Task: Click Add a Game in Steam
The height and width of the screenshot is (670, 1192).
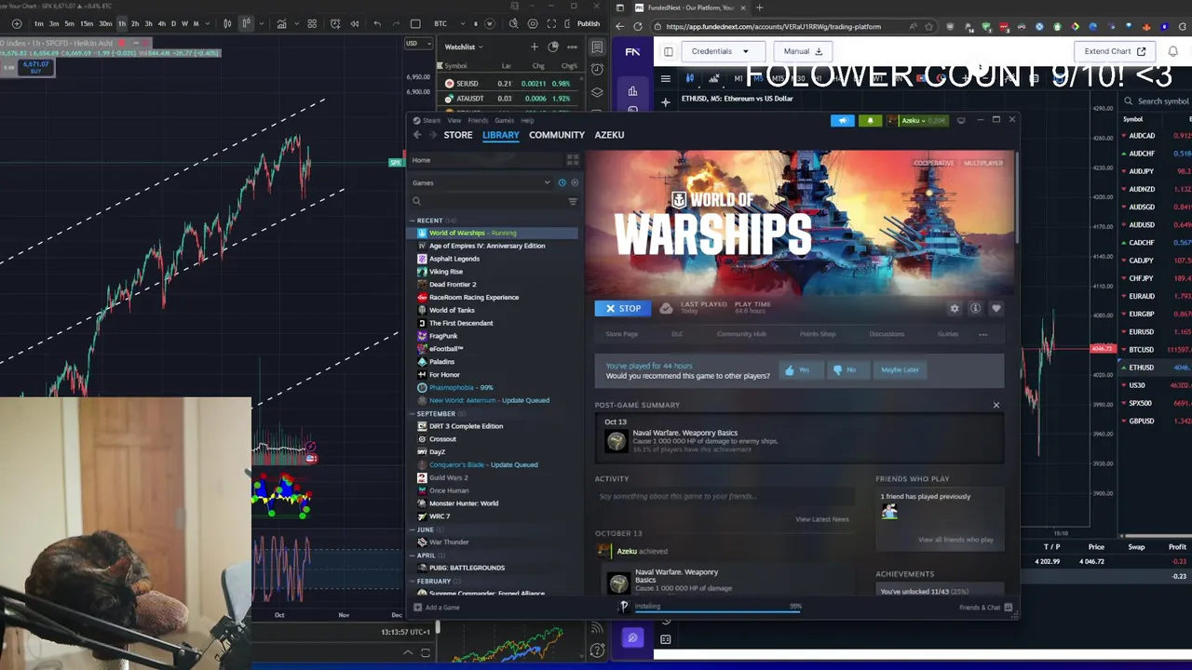Action: point(437,608)
